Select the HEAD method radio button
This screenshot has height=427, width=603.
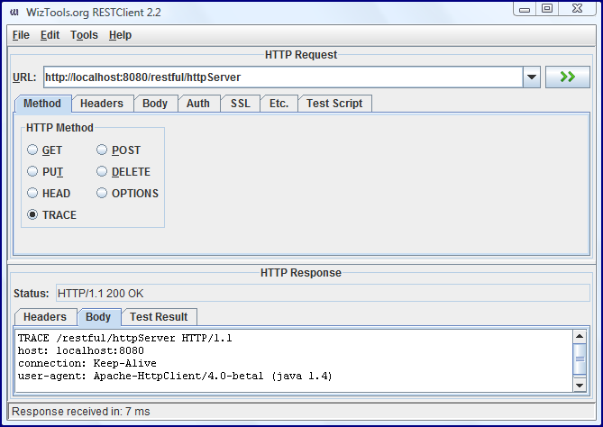32,193
